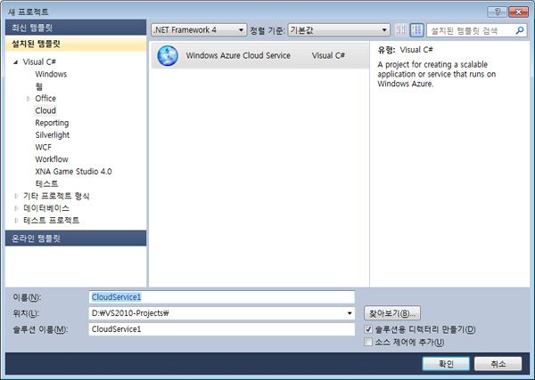The image size is (535, 380).
Task: Select the 테스트 category under Visual C#
Action: point(46,184)
